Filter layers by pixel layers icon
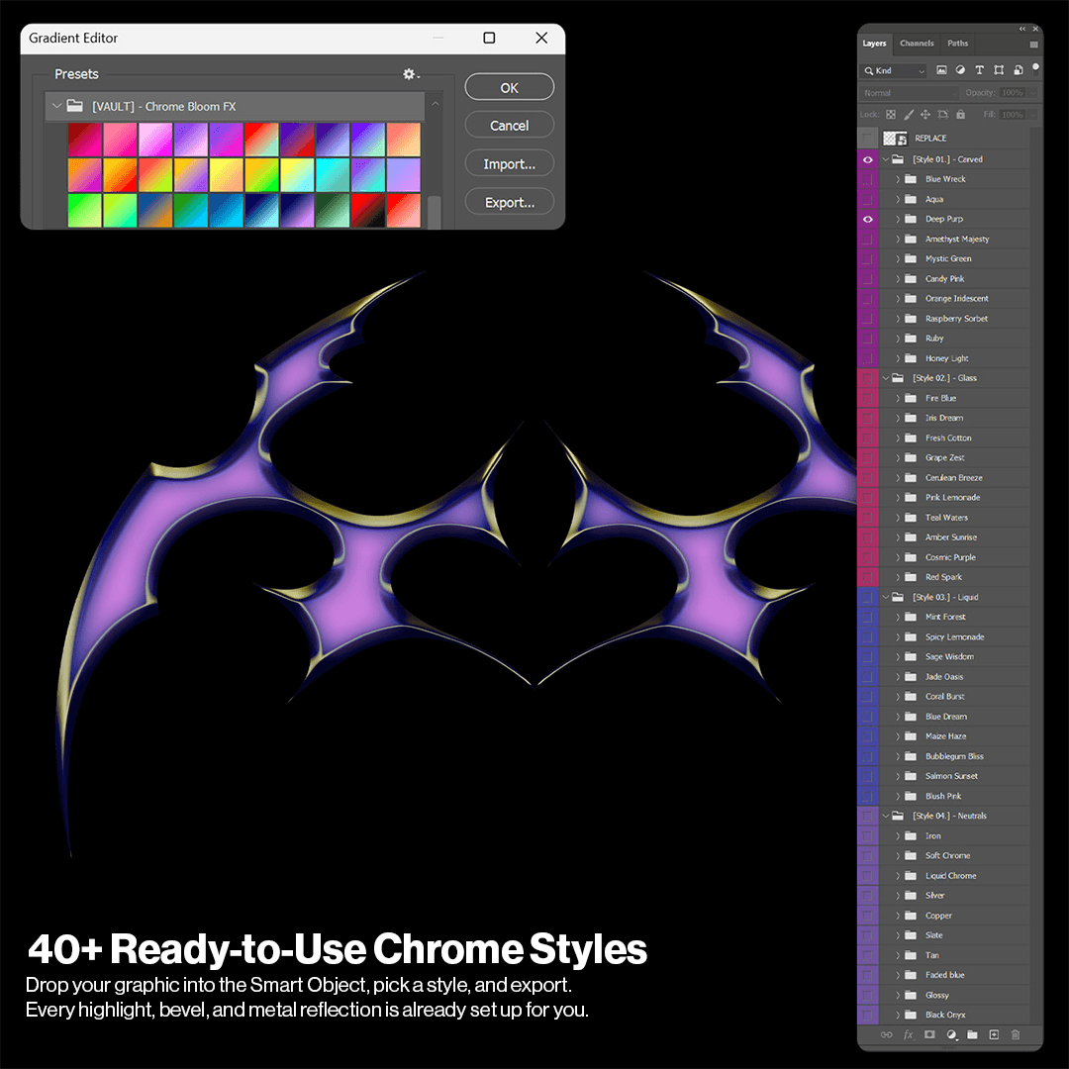Image resolution: width=1069 pixels, height=1069 pixels. 941,70
